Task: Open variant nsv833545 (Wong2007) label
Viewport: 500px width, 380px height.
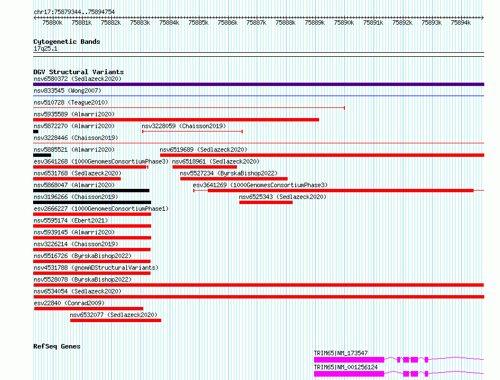Action: (67, 91)
